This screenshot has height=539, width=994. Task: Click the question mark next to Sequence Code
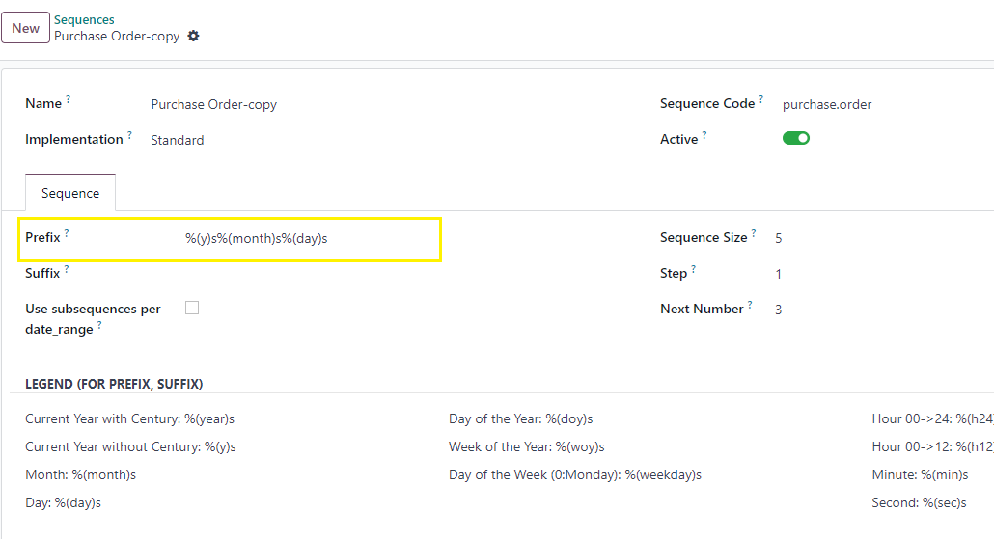click(x=760, y=98)
